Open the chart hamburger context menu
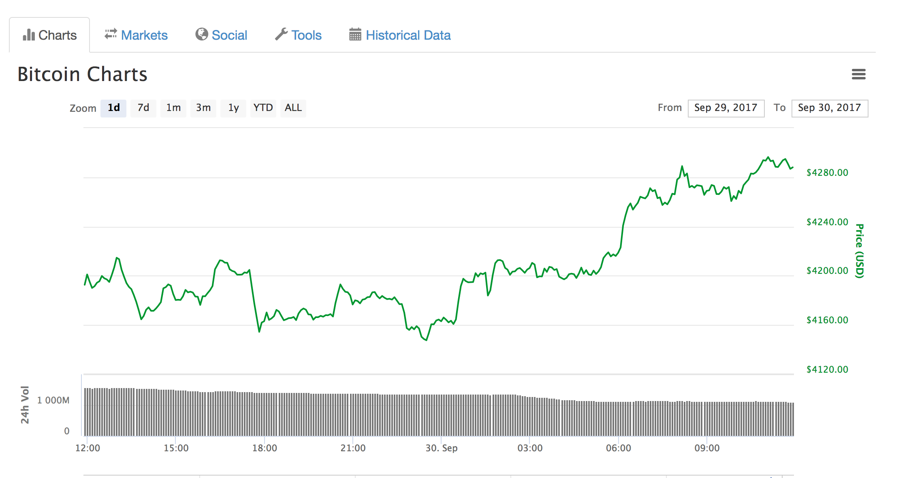The image size is (909, 478). (858, 74)
